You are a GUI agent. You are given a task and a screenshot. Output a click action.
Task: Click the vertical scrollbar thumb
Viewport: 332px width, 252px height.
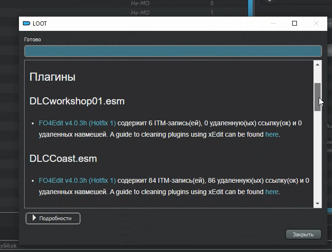(x=317, y=97)
